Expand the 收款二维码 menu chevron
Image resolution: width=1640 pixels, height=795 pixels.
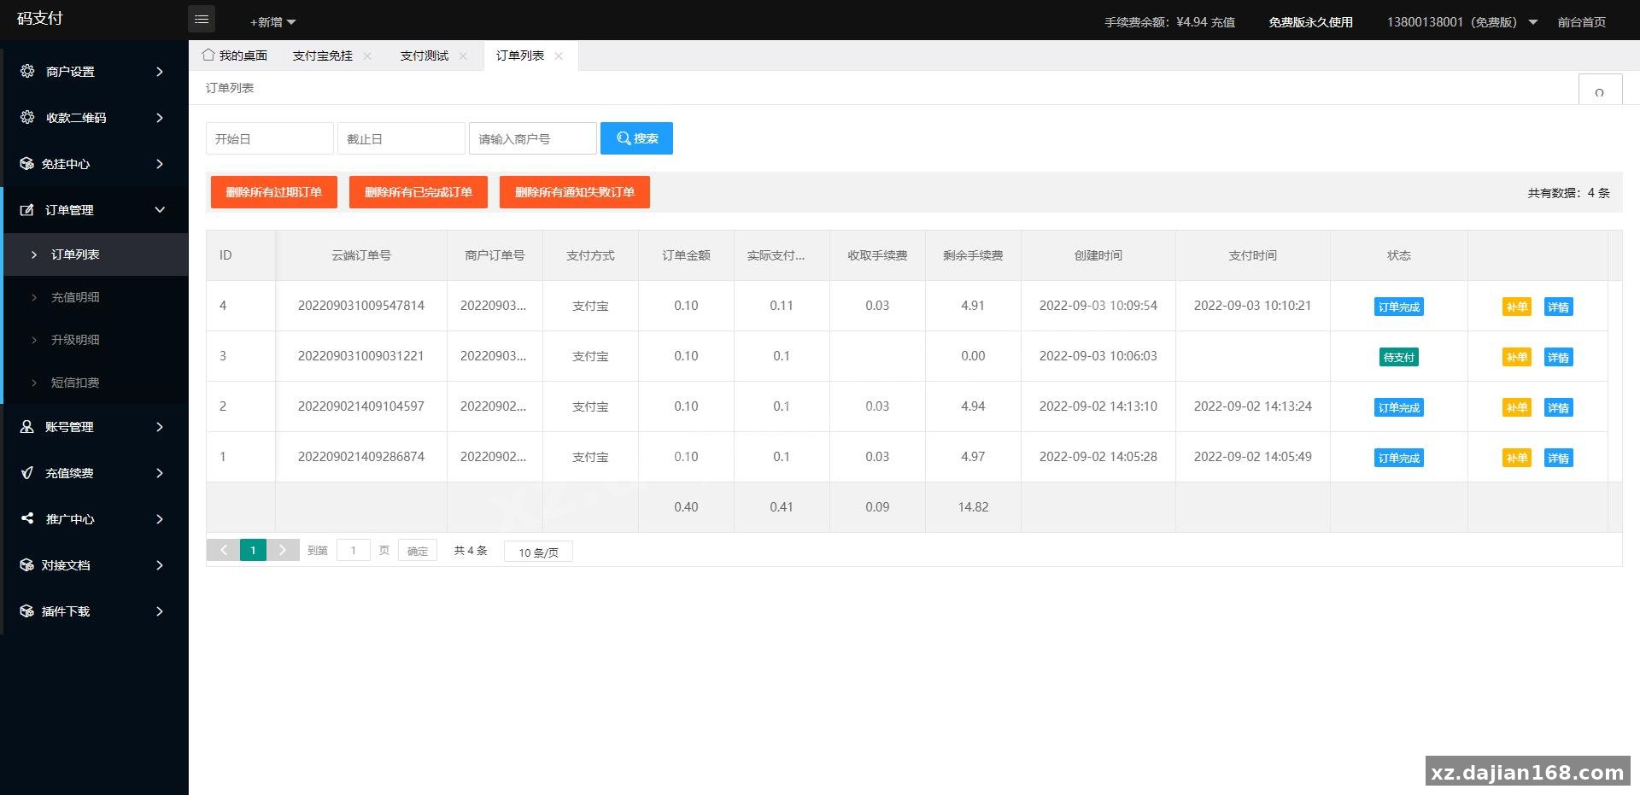pos(160,118)
